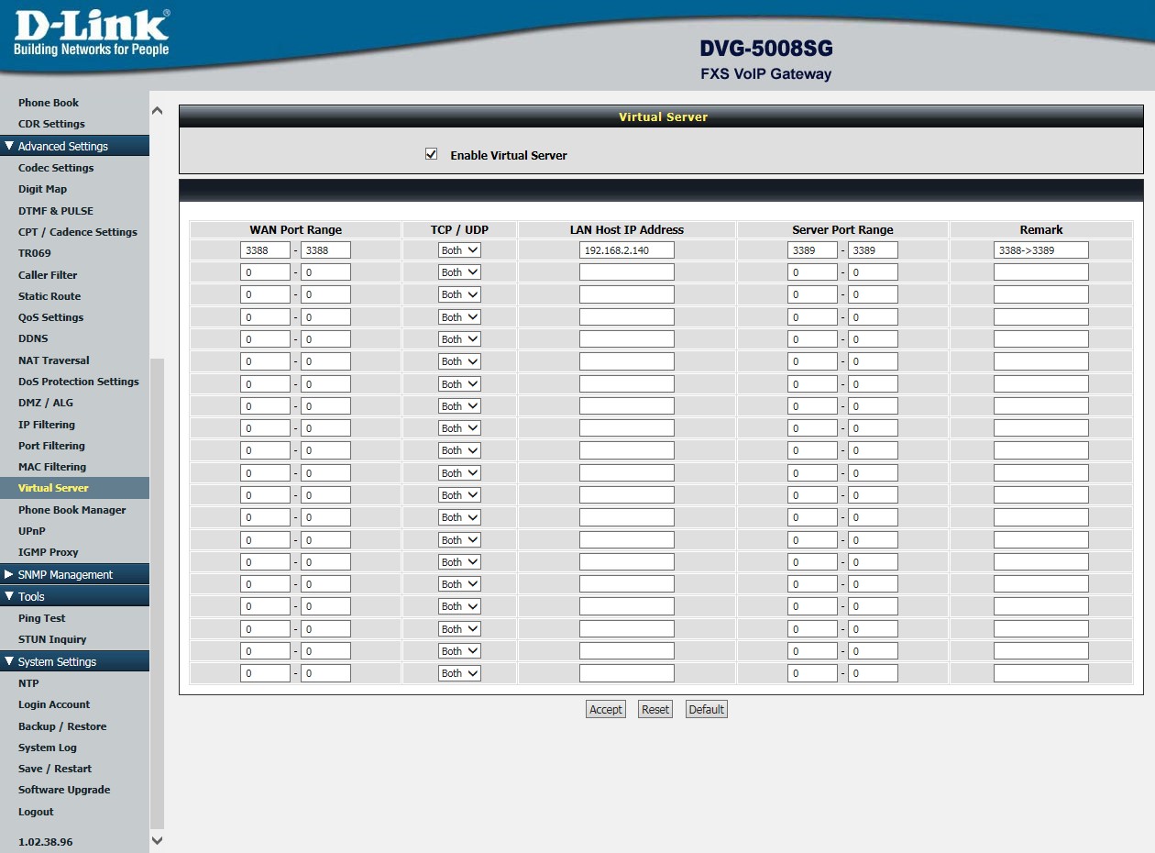
Task: Click the Remark field containing 3388->3389
Action: coord(1040,249)
